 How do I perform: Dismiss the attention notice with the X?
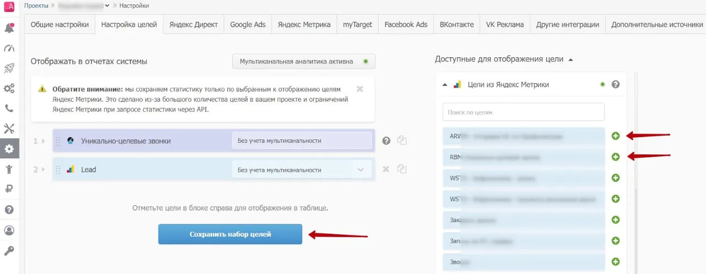(360, 89)
